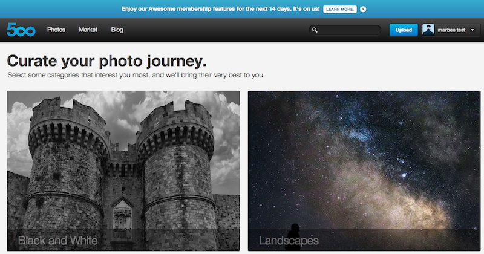Click the 'Curate your photo journey' heading
The width and height of the screenshot is (484, 254).
click(107, 61)
